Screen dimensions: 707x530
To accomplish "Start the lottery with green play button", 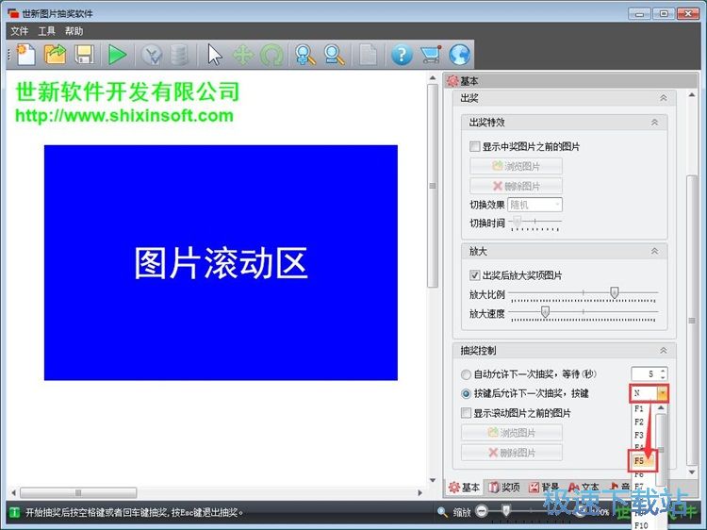I will tap(117, 55).
